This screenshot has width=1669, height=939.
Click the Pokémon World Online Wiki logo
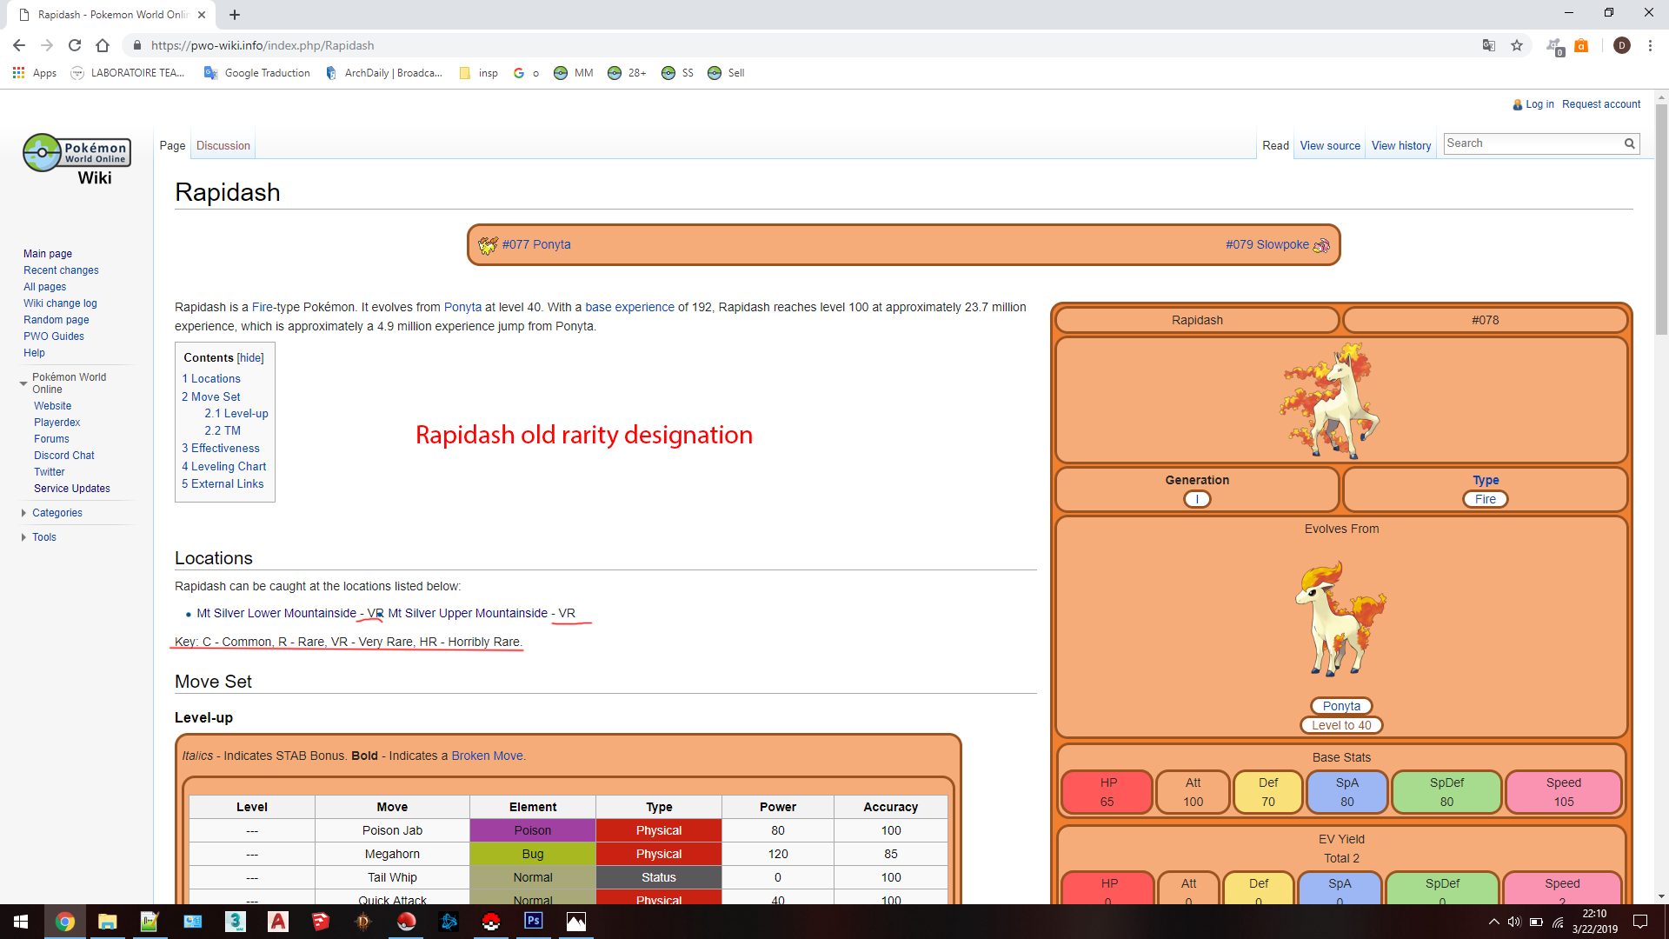(x=77, y=160)
